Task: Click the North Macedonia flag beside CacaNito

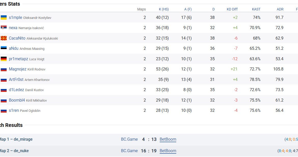Action: click(4, 38)
